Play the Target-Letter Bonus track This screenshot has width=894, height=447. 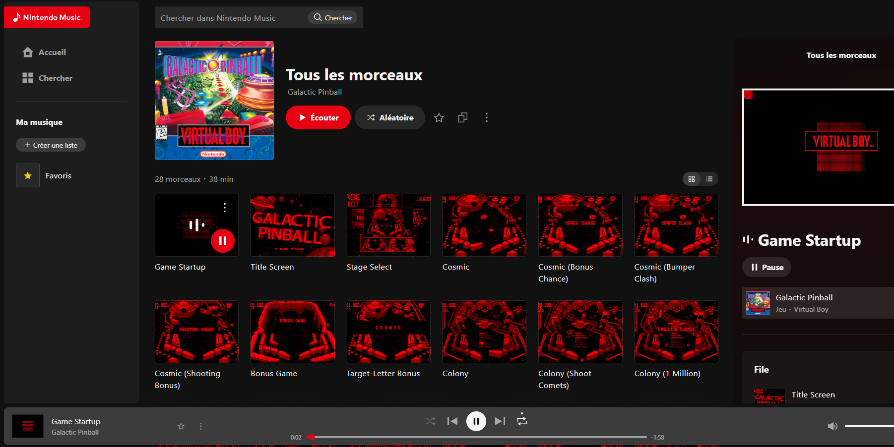388,332
